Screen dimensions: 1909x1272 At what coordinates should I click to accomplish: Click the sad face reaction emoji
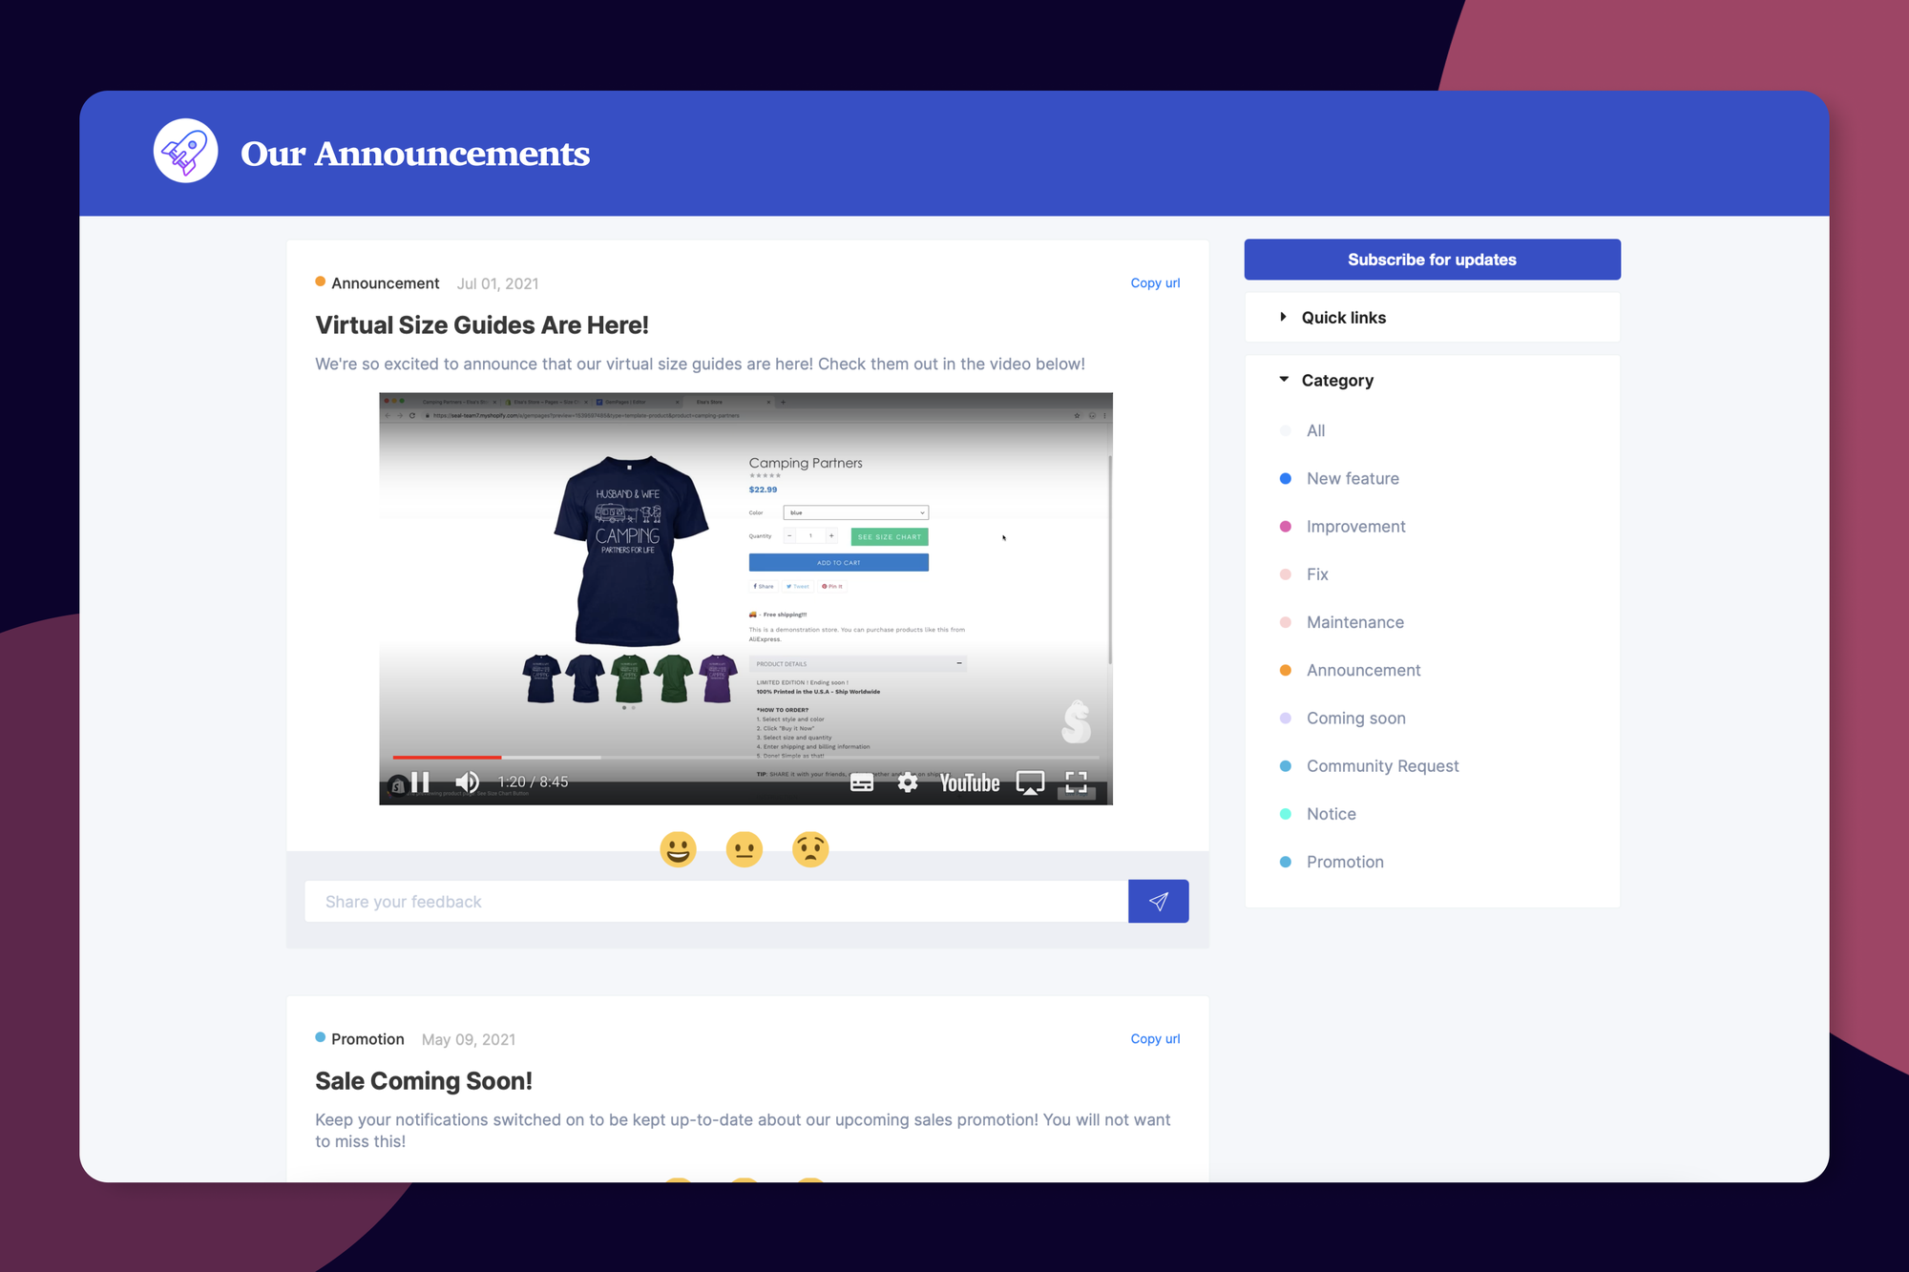click(812, 849)
